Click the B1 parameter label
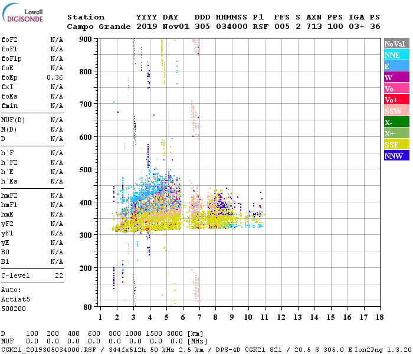The height and width of the screenshot is (354, 413). [5, 261]
